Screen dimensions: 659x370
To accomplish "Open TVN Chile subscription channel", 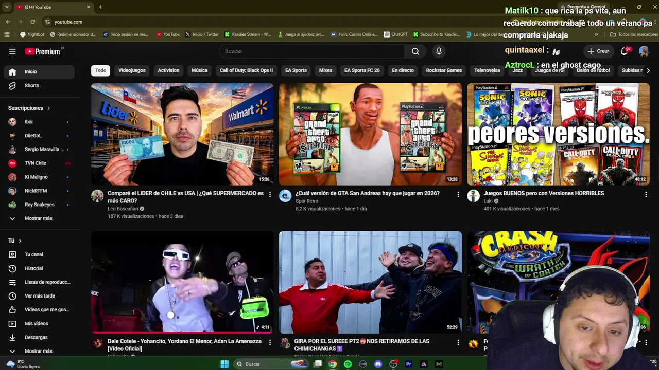I will point(40,163).
